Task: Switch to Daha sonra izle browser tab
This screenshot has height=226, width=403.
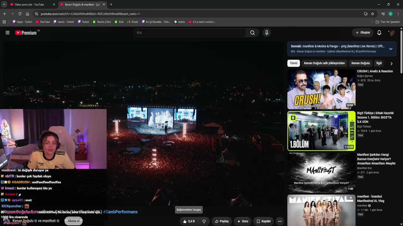Action: coord(30,4)
